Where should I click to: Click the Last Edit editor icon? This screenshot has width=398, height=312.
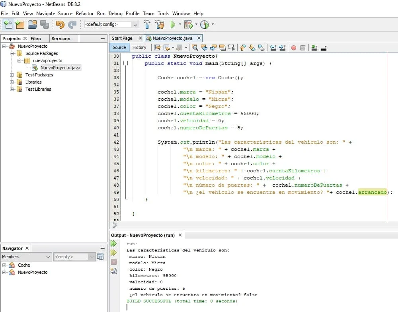click(157, 47)
